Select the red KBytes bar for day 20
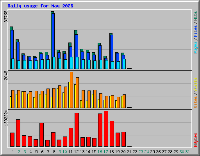Image resolution: width=200 pixels, height=156 pixels. tap(123, 139)
